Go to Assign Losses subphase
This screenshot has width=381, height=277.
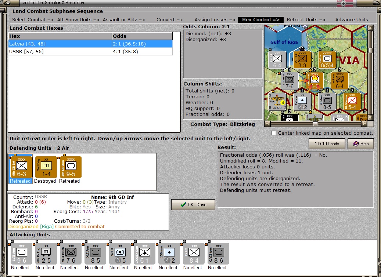(x=215, y=20)
